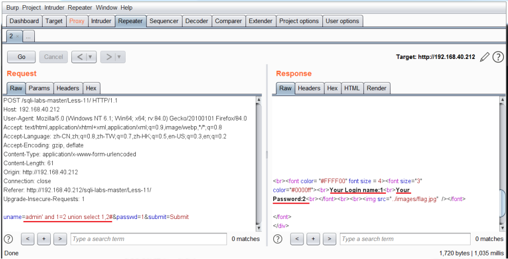Click the request pane scroll down arrow
The width and height of the screenshot is (508, 259).
click(x=258, y=228)
